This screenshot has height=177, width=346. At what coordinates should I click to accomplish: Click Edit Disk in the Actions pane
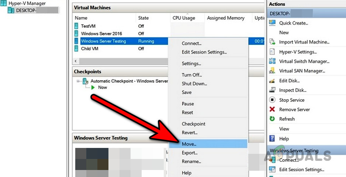point(289,81)
